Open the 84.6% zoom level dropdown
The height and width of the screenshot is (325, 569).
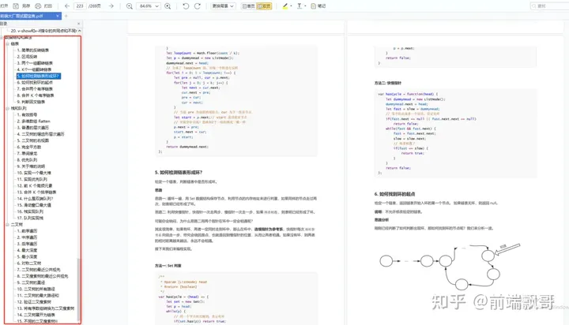click(x=149, y=6)
